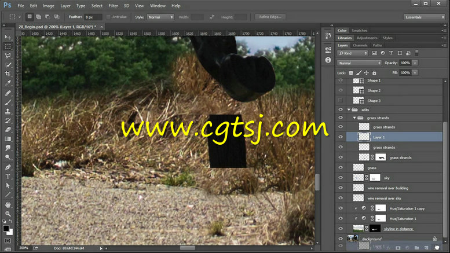
Task: Click the Refine Edge button
Action: pyautogui.click(x=270, y=17)
